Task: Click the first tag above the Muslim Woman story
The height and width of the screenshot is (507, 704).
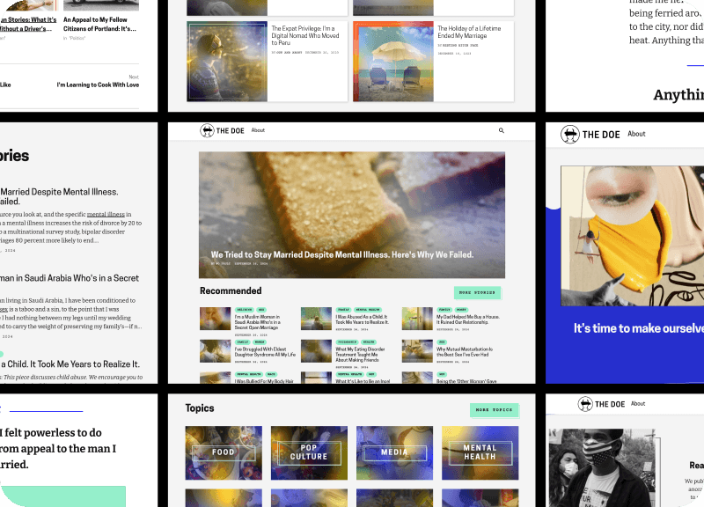Action: click(x=245, y=310)
